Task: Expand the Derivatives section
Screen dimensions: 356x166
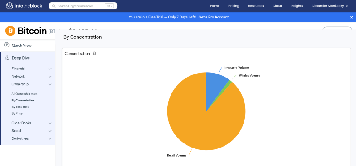Action: (x=32, y=138)
